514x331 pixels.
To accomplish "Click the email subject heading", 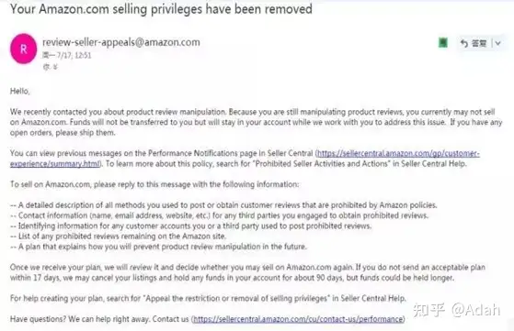I will 161,9.
